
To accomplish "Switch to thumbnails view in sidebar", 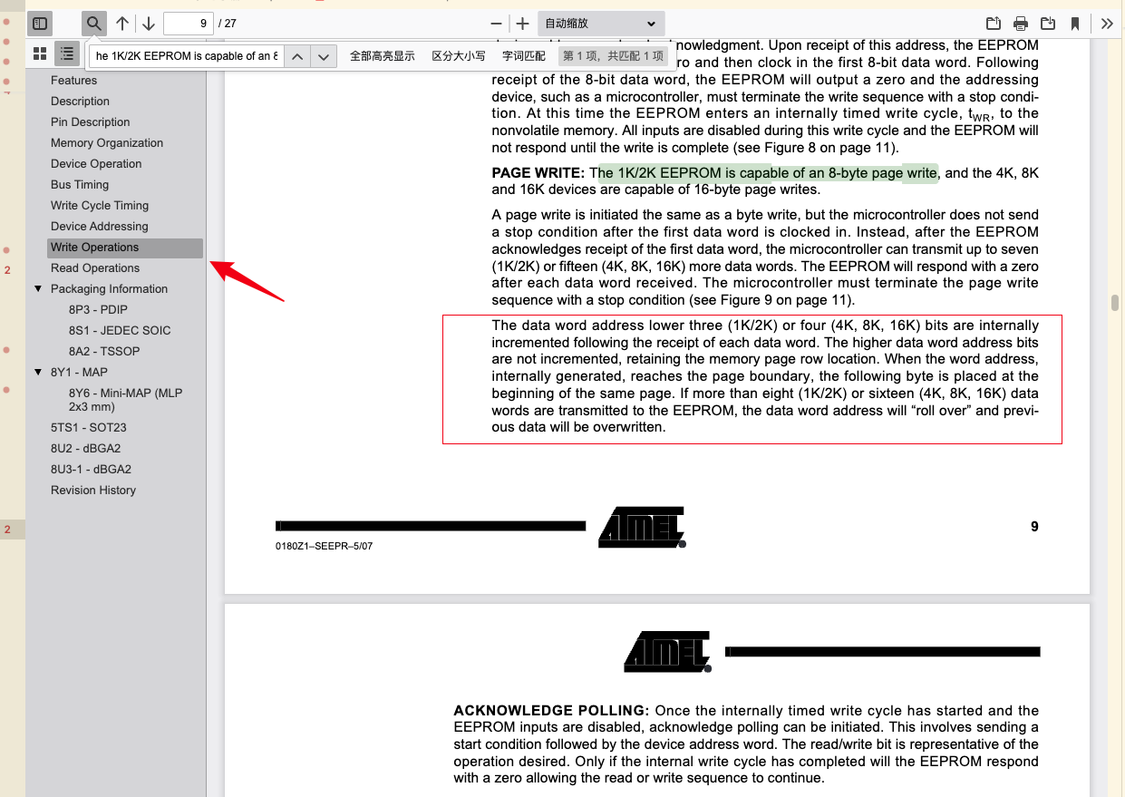I will 40,53.
